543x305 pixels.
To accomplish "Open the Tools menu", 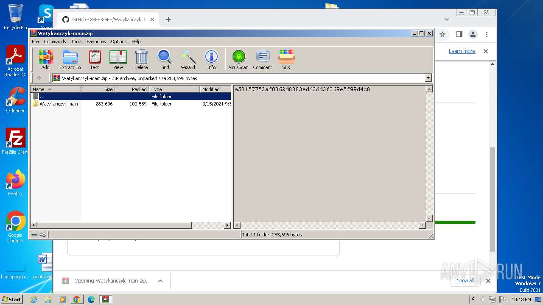I will pos(76,42).
